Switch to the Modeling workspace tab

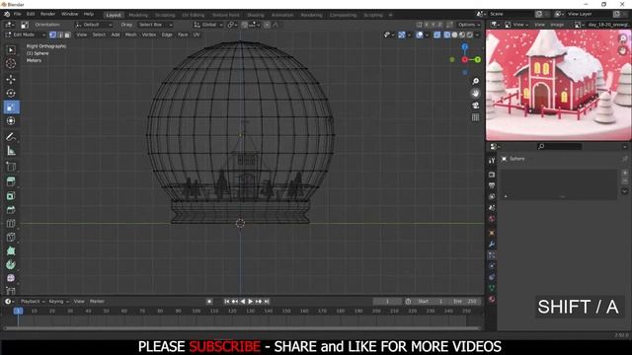138,15
